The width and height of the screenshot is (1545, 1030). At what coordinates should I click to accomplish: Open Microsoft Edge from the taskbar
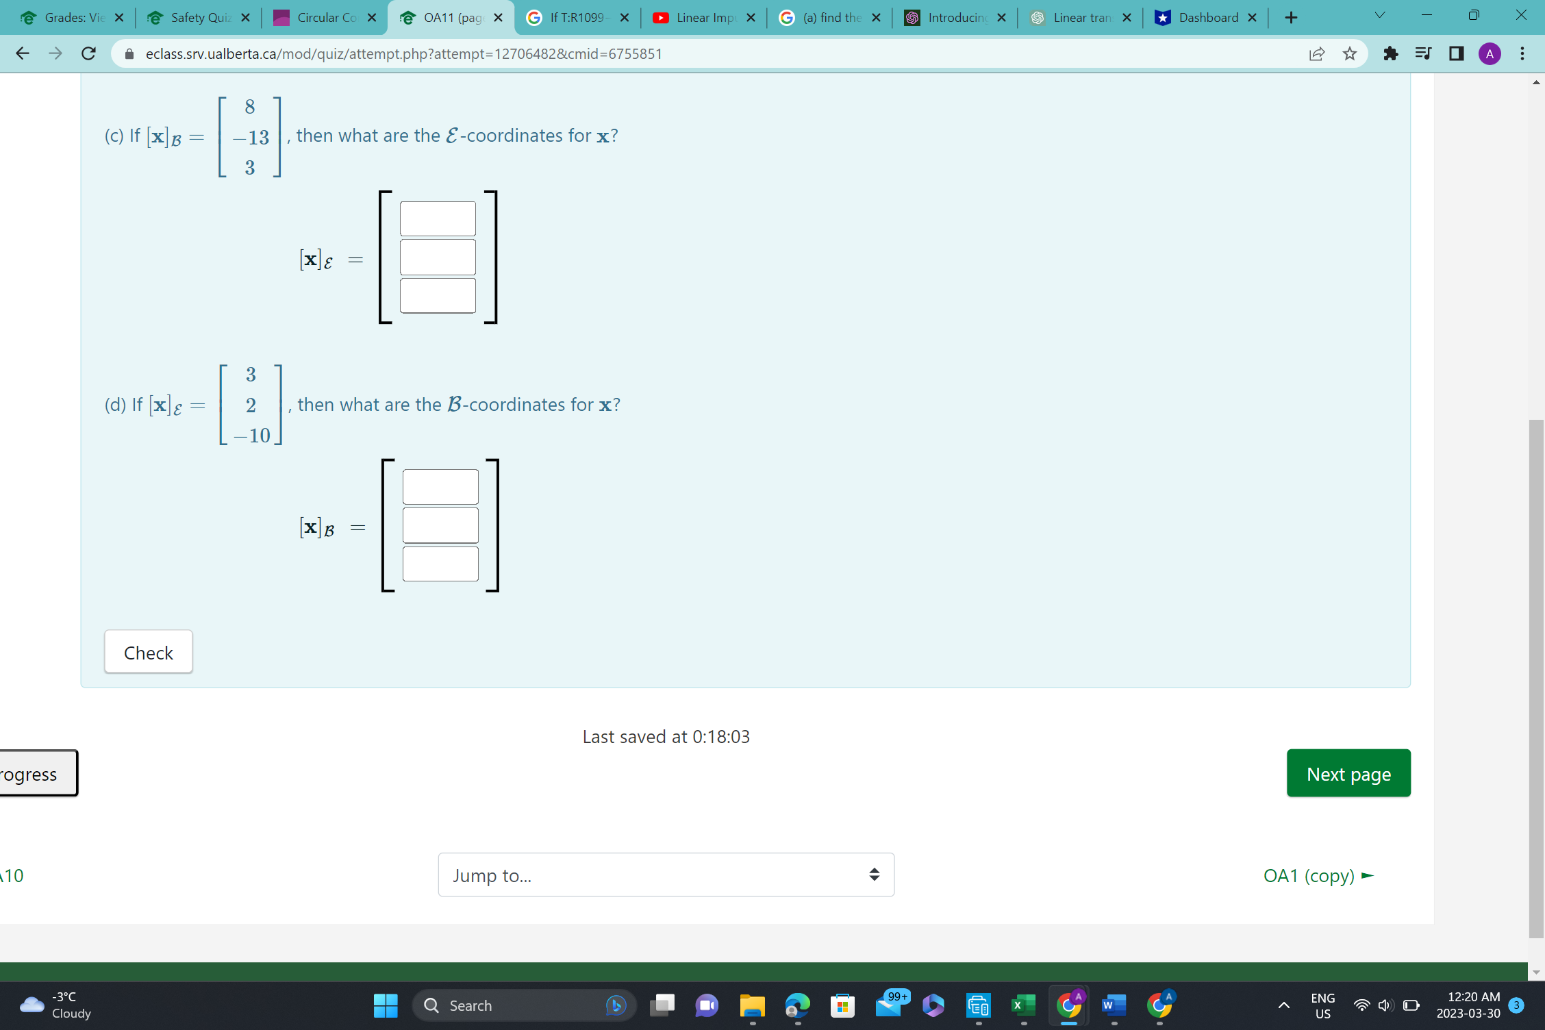pyautogui.click(x=797, y=1005)
